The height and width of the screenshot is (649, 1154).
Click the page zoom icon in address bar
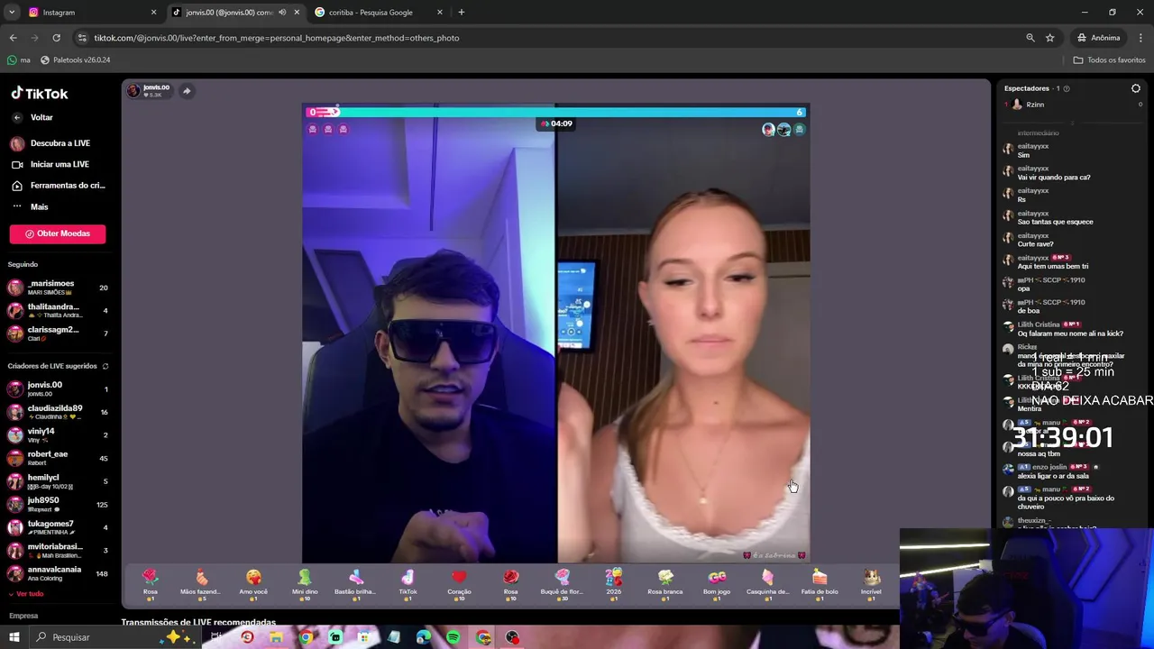[x=1030, y=38]
